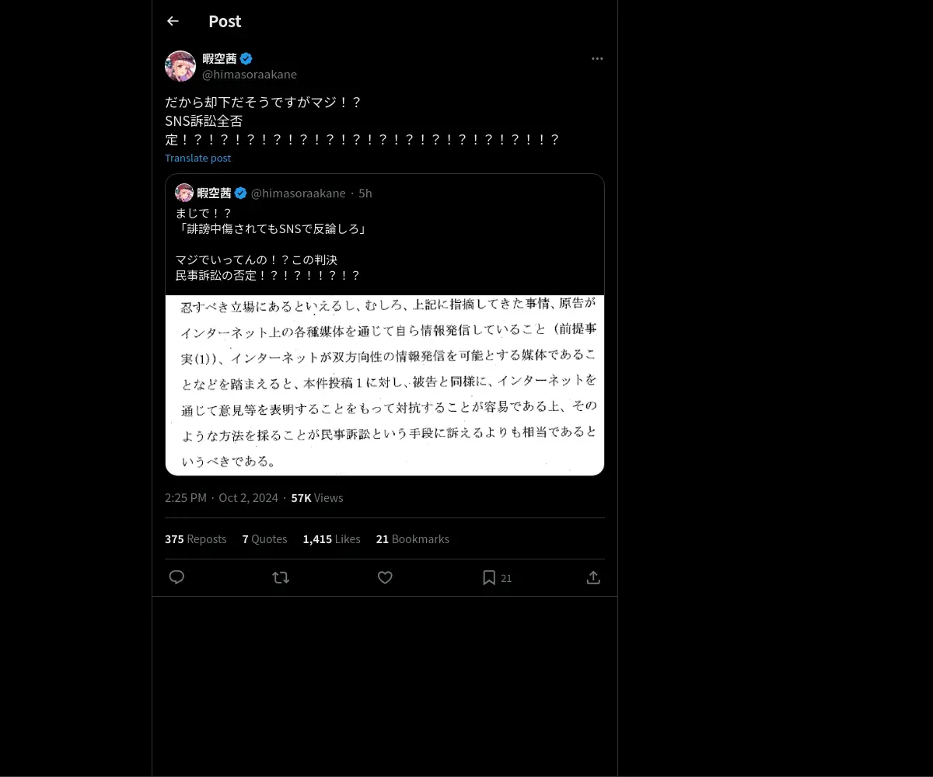Open the 7 Quotes list
Viewport: 933px width, 777px height.
tap(264, 538)
